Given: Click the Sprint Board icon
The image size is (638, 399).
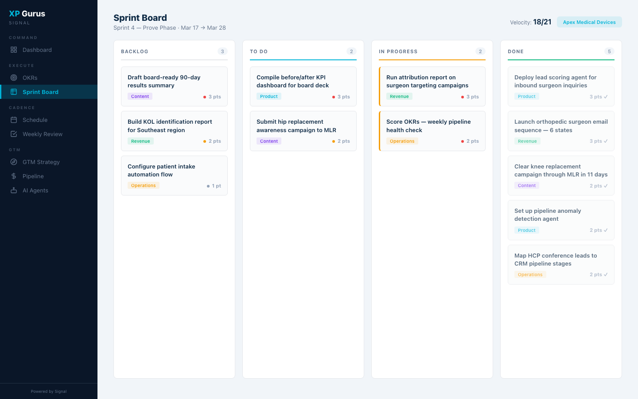Looking at the screenshot, I should point(14,92).
